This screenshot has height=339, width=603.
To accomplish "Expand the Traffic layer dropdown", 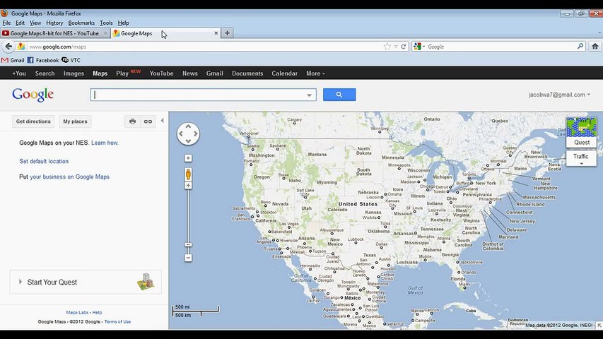I will click(x=581, y=158).
